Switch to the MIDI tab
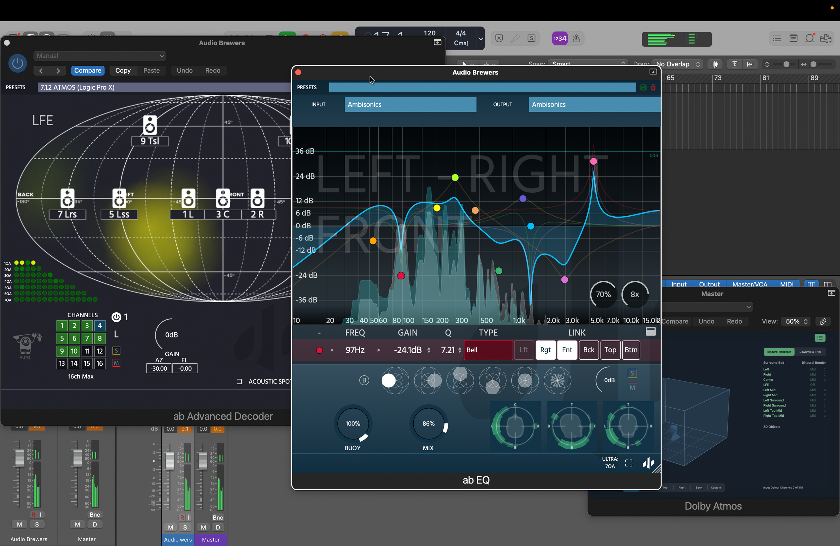840x546 pixels. tap(787, 284)
